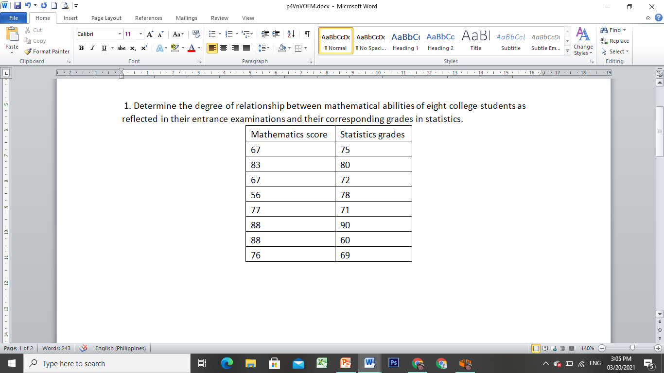This screenshot has width=664, height=373.
Task: Click the Grow Font icon
Action: pos(150,34)
